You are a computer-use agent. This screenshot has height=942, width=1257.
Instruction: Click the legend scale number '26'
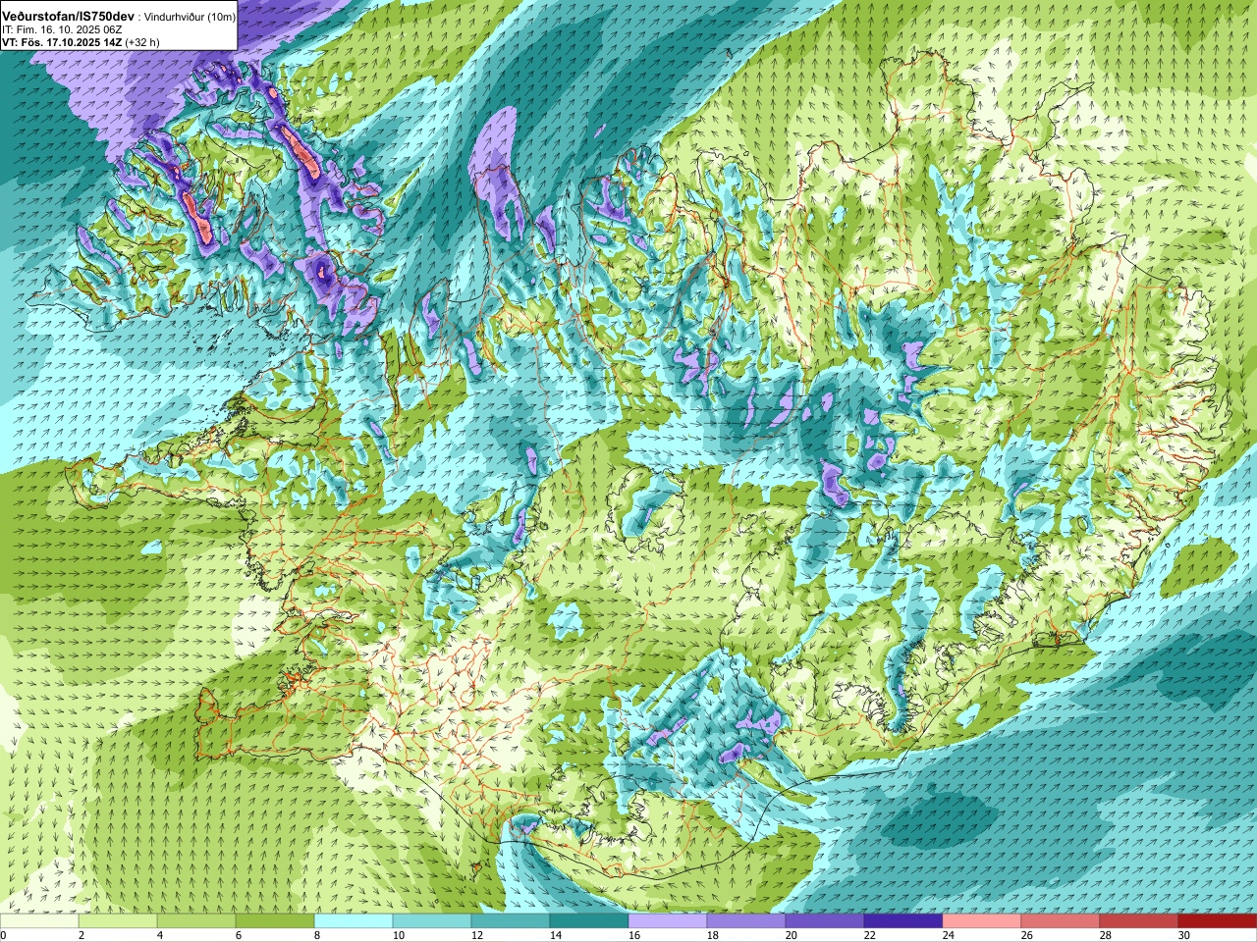[1027, 935]
